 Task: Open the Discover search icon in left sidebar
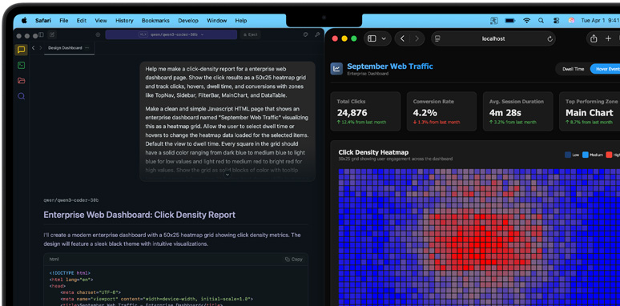click(22, 96)
